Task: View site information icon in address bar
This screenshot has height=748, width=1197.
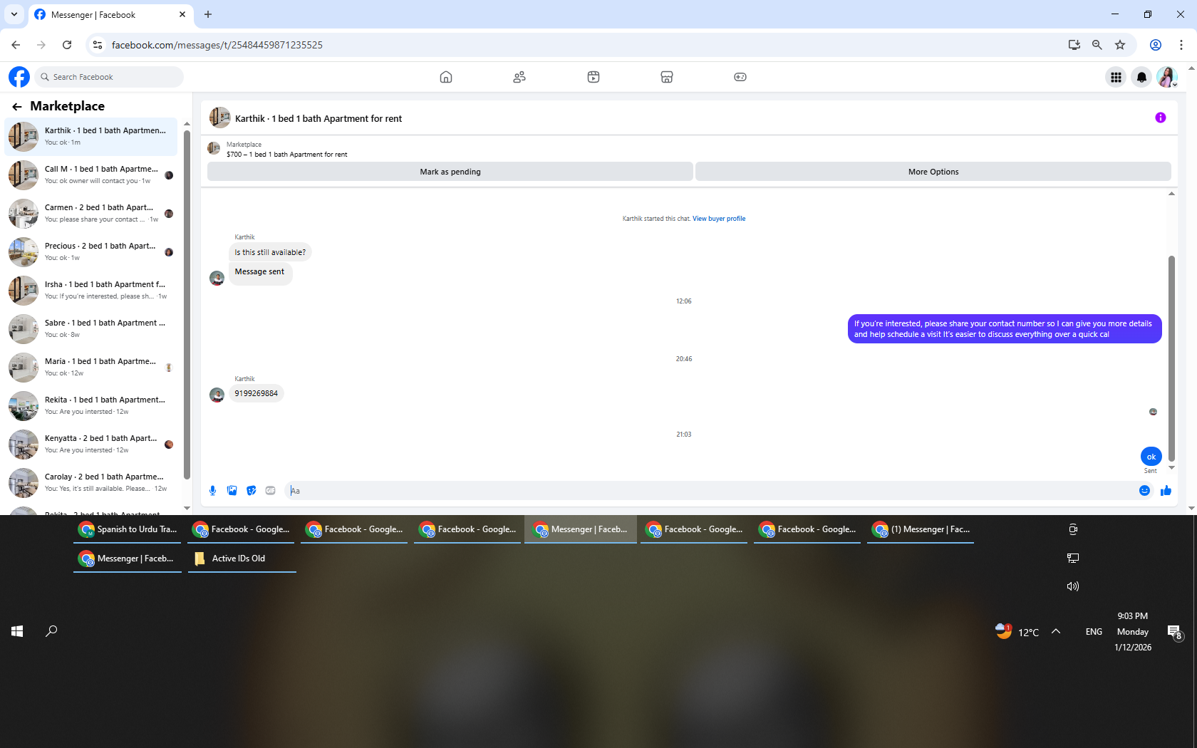Action: pos(98,45)
